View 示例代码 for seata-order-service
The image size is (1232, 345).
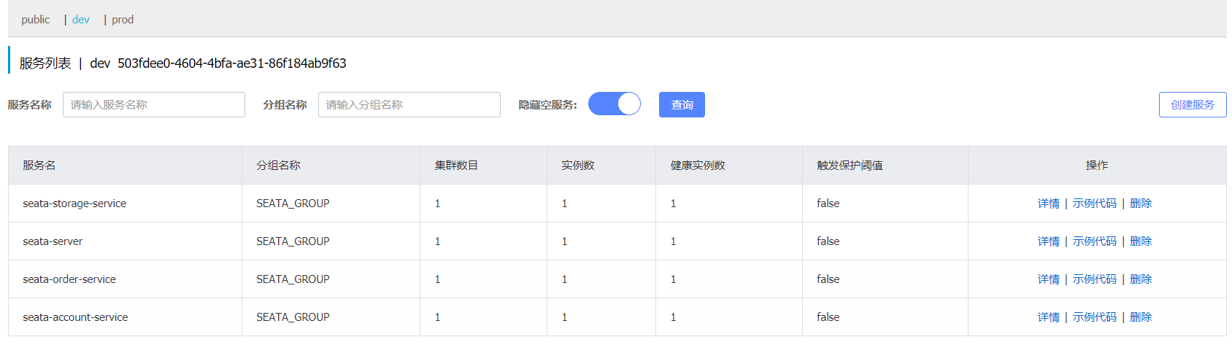1095,279
